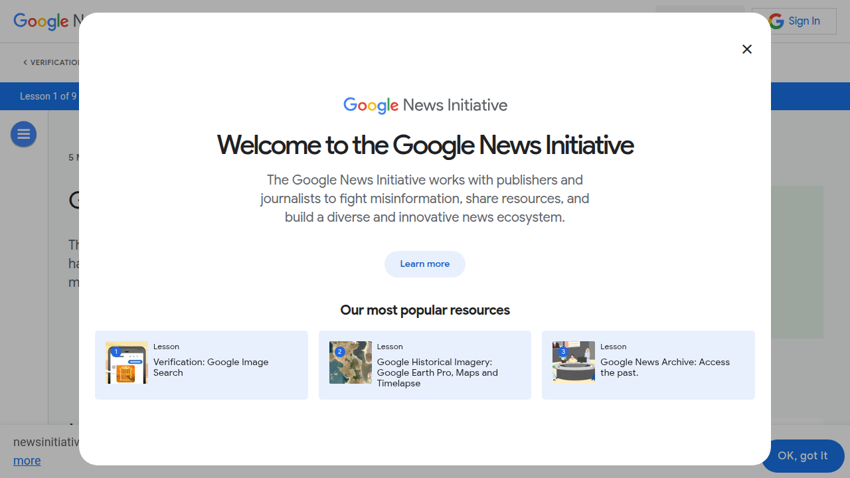The image size is (850, 478).
Task: Click the Learn more button
Action: click(x=425, y=264)
